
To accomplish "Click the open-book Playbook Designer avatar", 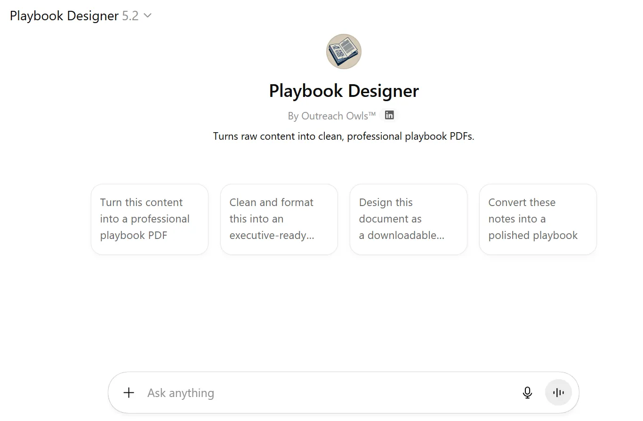I will pyautogui.click(x=344, y=51).
